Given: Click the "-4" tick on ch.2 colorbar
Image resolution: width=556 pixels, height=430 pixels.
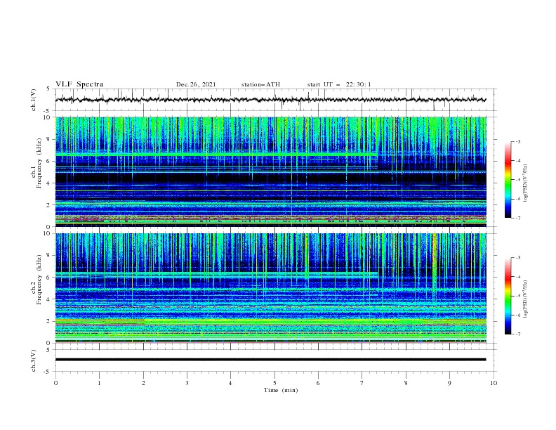Looking at the screenshot, I should tap(517, 277).
